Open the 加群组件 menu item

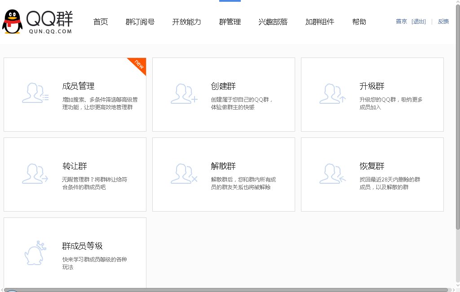pyautogui.click(x=319, y=21)
